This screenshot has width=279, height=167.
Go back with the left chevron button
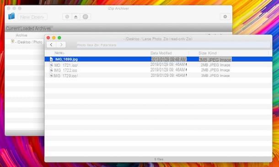click(51, 45)
